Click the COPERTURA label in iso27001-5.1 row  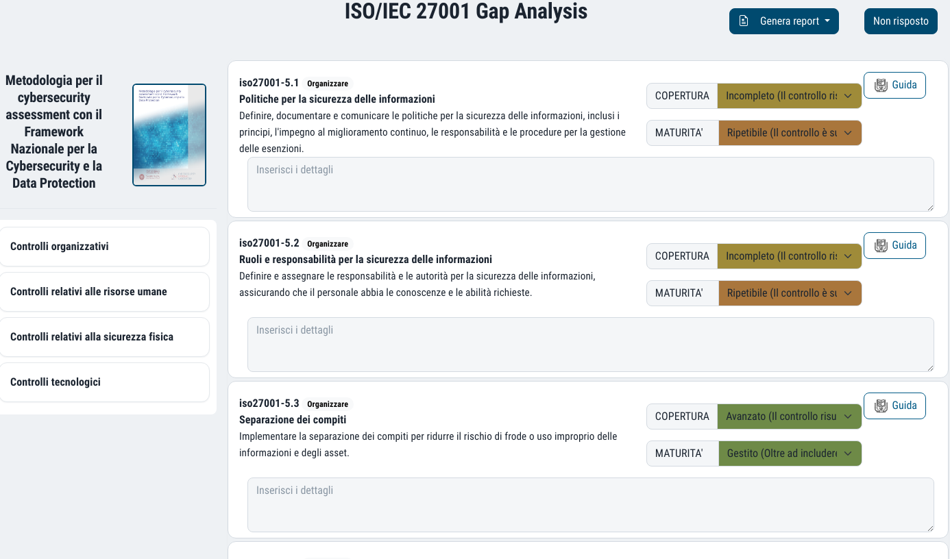pos(682,96)
